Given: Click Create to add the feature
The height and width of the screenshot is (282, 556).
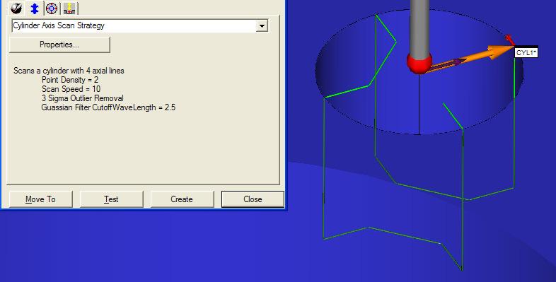Looking at the screenshot, I should coord(182,199).
